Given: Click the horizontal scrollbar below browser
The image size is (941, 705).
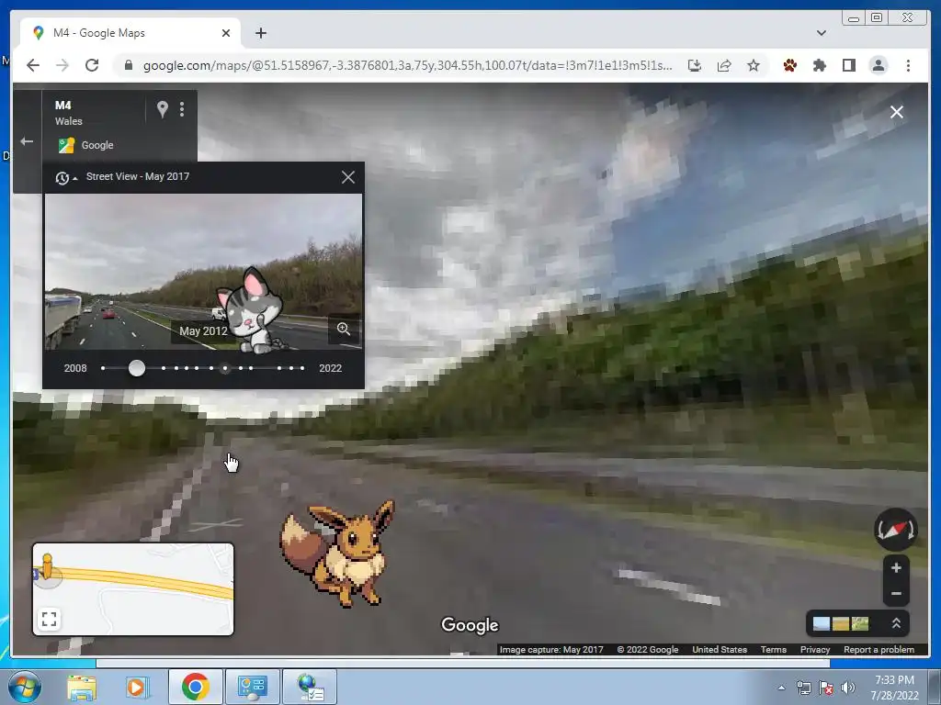Looking at the screenshot, I should pyautogui.click(x=463, y=663).
